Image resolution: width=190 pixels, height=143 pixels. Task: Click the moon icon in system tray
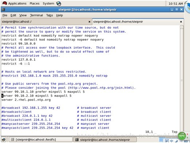176,141
